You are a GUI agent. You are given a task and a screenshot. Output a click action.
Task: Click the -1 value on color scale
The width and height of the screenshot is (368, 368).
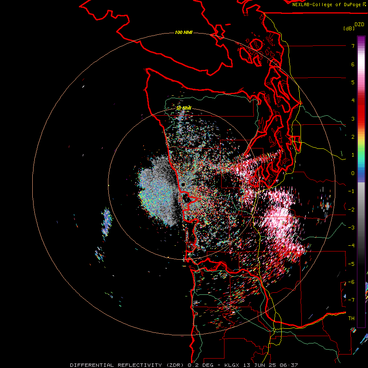coord(351,191)
